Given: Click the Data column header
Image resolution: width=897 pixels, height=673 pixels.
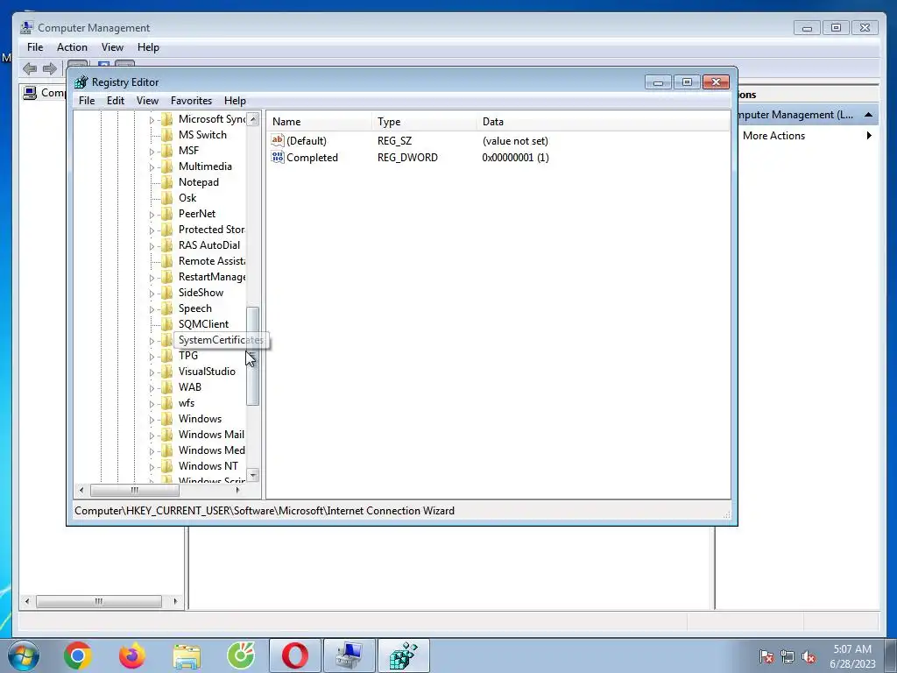Looking at the screenshot, I should (603, 121).
